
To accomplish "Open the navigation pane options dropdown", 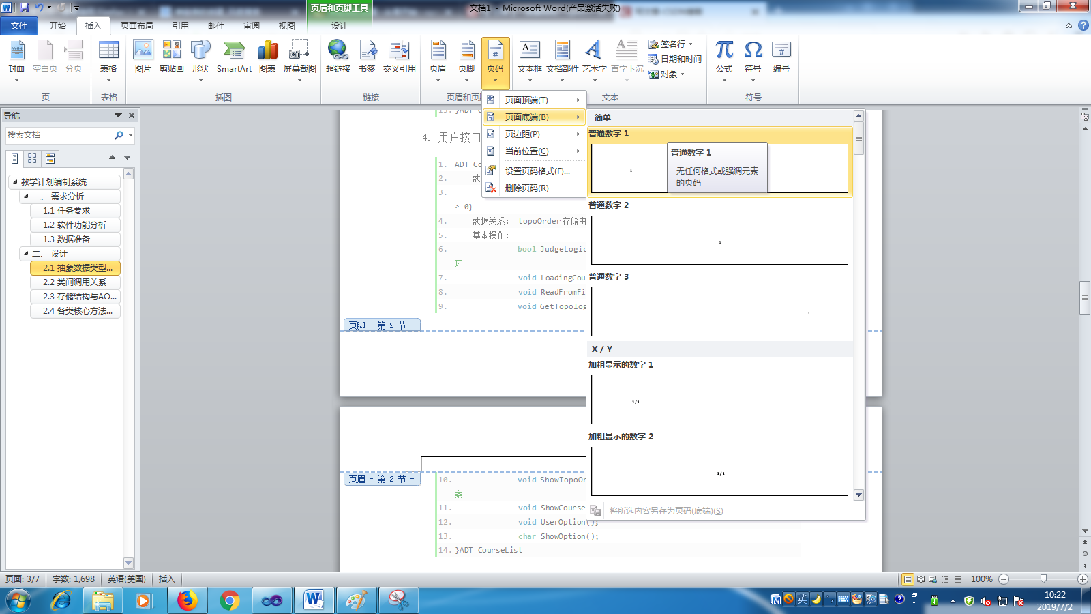I will point(118,115).
